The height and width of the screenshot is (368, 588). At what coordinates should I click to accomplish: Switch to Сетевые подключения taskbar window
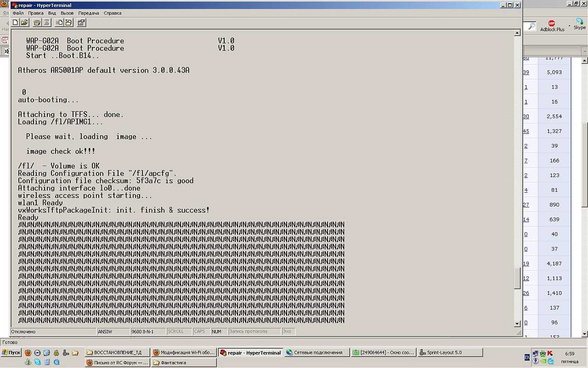[317, 352]
